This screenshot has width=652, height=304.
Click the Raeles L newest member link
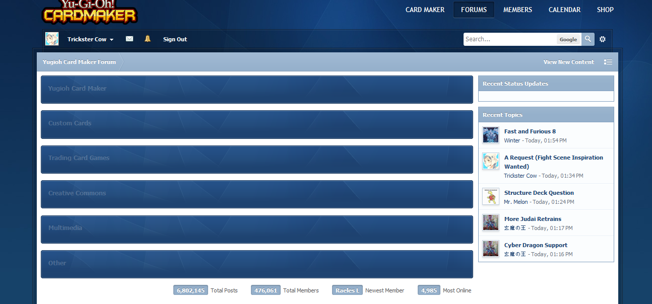[x=347, y=290]
